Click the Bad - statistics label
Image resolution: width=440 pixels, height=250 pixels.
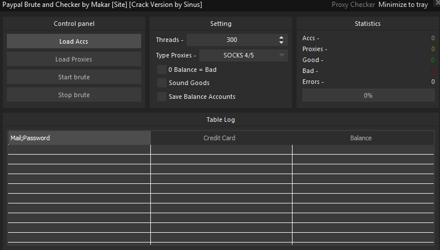click(310, 71)
